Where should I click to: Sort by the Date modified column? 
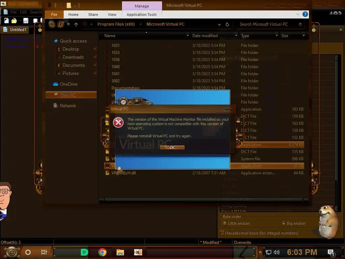click(x=205, y=36)
